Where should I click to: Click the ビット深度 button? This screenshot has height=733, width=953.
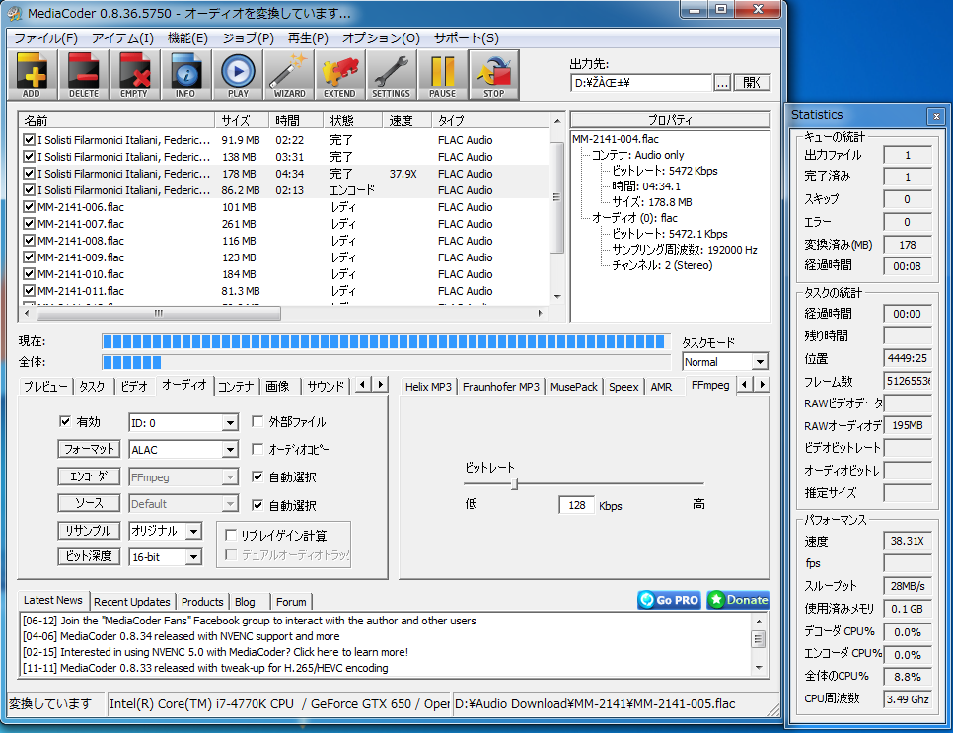[x=90, y=556]
